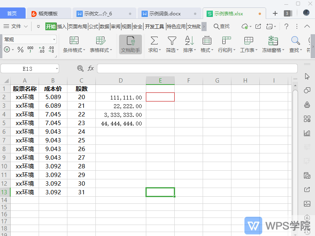315x236 pixels.
Task: Click the 排序 sort A-Z icon
Action: pos(189,41)
